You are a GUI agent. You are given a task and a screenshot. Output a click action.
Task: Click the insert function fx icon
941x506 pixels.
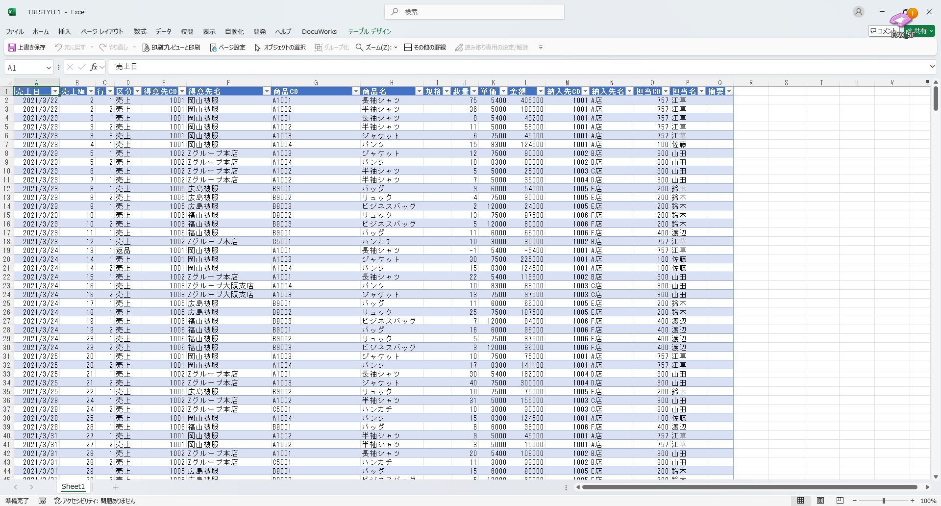coord(94,67)
